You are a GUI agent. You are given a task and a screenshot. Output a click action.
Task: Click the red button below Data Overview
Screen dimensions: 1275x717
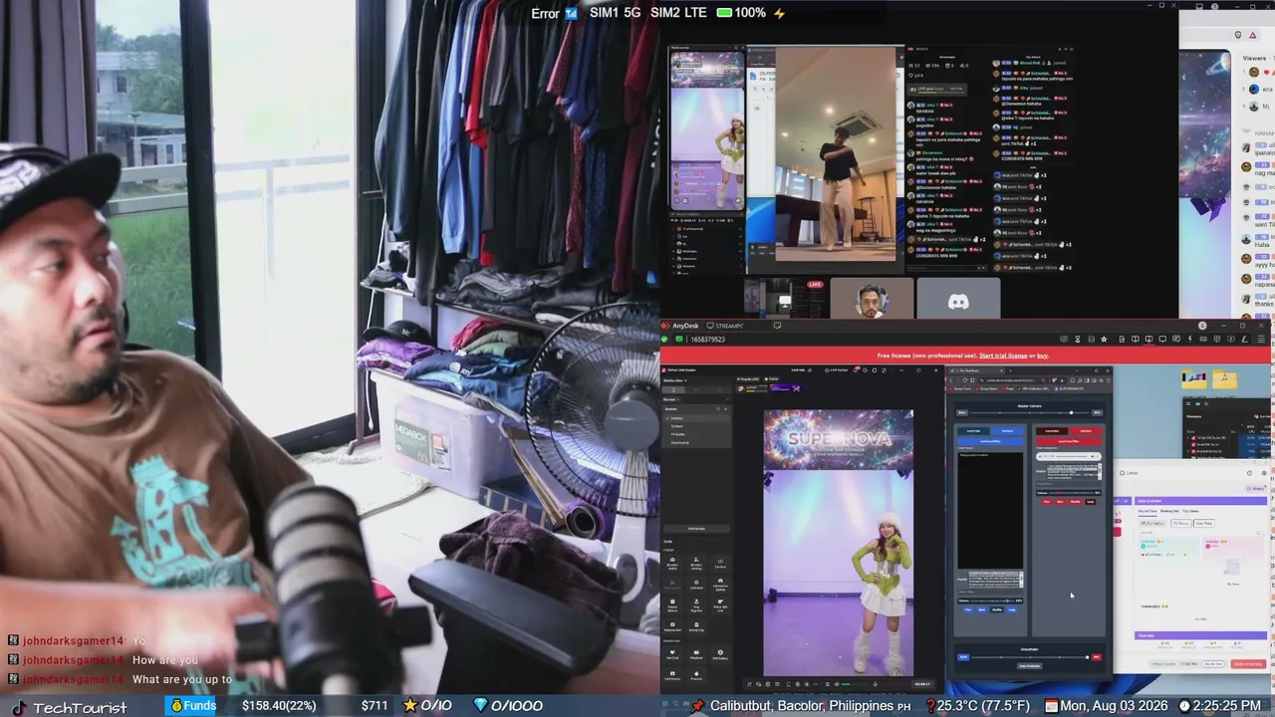pyautogui.click(x=1248, y=664)
